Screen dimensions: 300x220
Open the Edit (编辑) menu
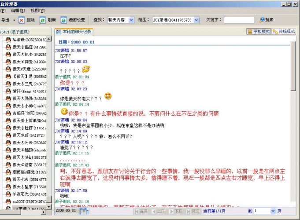[18, 10]
